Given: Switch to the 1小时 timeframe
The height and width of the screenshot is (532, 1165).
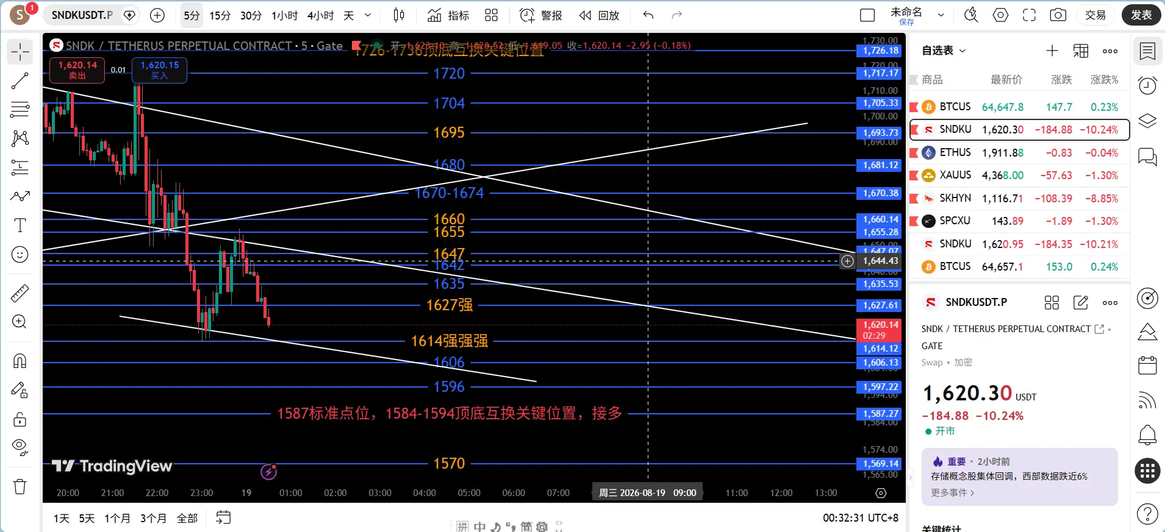Looking at the screenshot, I should click(x=285, y=15).
